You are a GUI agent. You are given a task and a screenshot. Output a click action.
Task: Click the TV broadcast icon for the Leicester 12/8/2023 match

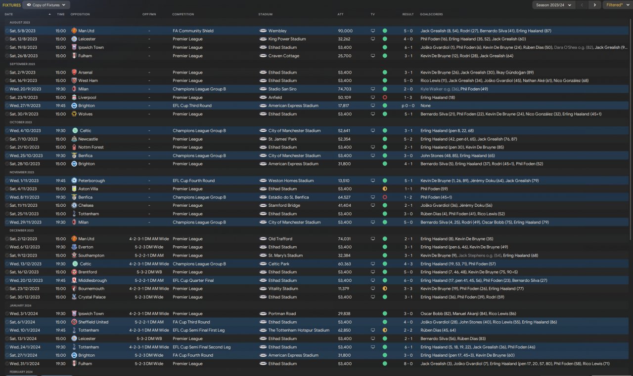coord(373,39)
